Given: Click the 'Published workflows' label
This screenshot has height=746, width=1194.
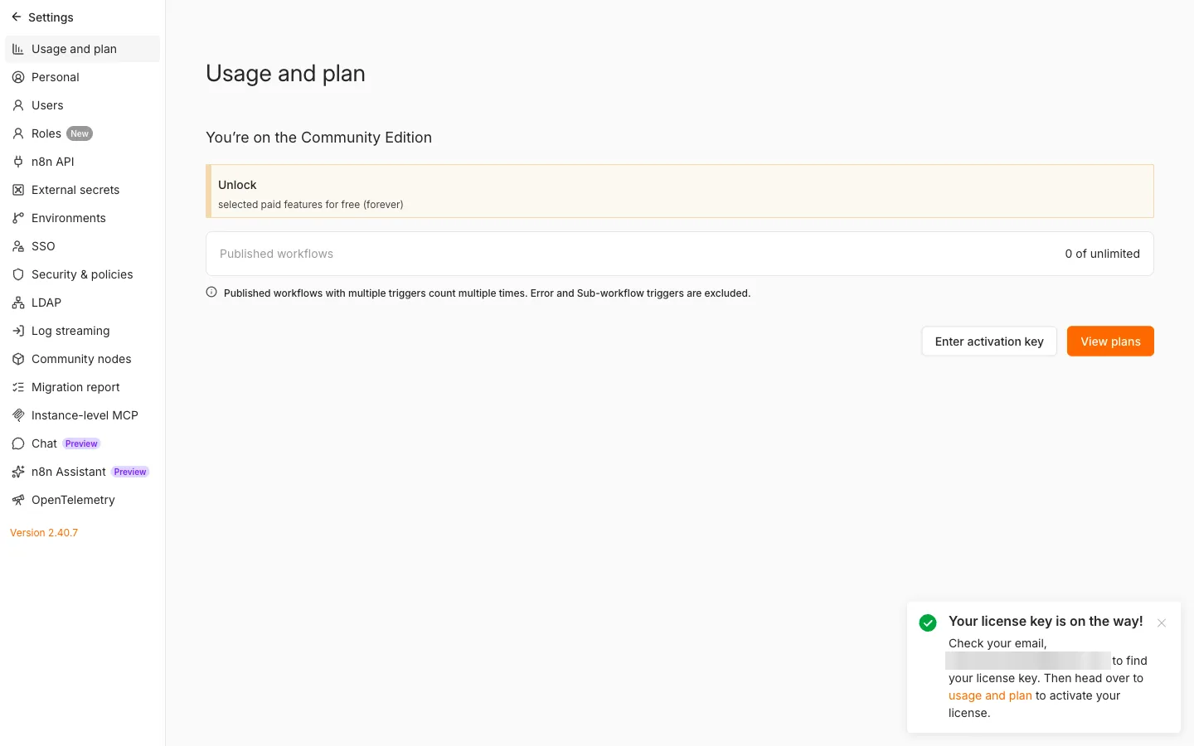Looking at the screenshot, I should (x=276, y=254).
